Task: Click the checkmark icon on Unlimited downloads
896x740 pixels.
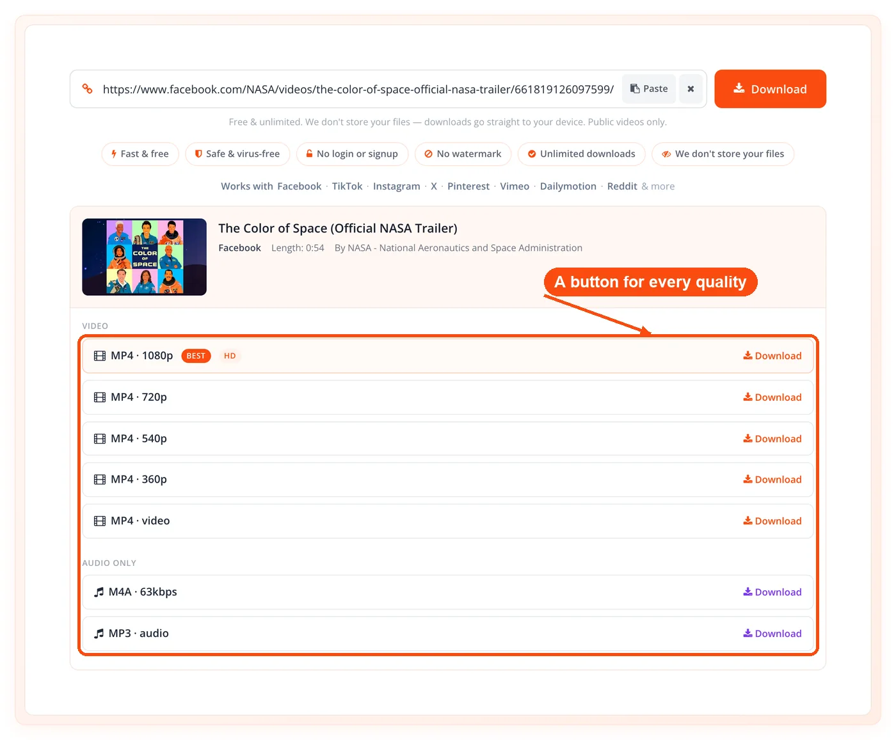Action: point(532,154)
